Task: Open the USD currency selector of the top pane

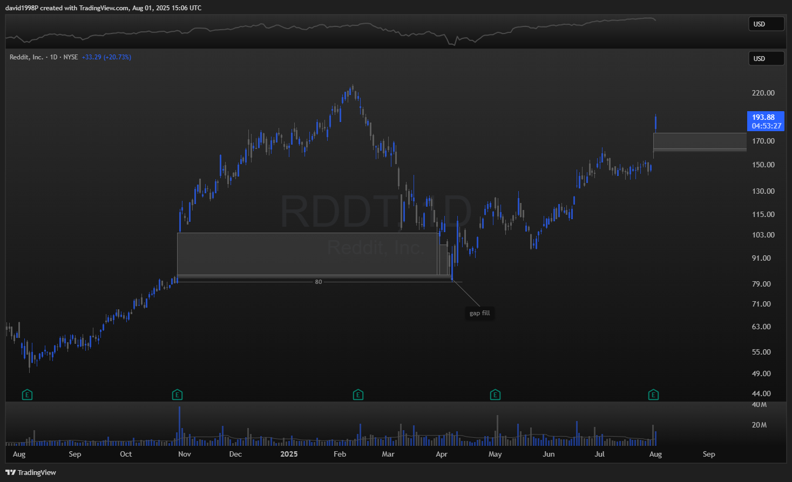Action: tap(766, 24)
